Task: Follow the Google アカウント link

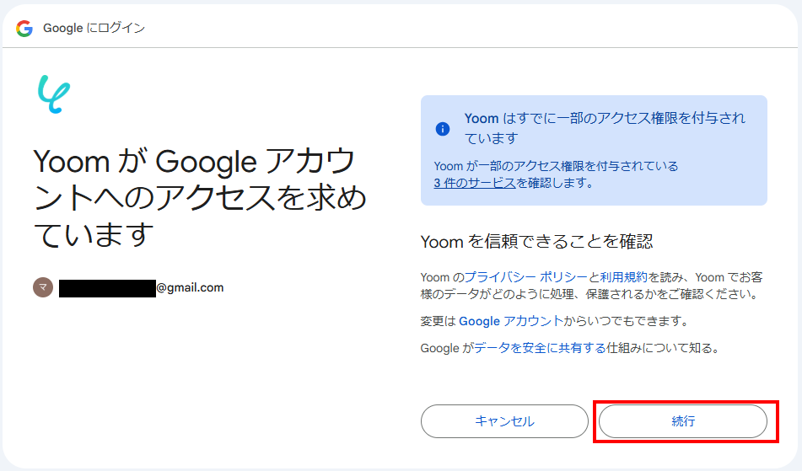Action: (510, 321)
